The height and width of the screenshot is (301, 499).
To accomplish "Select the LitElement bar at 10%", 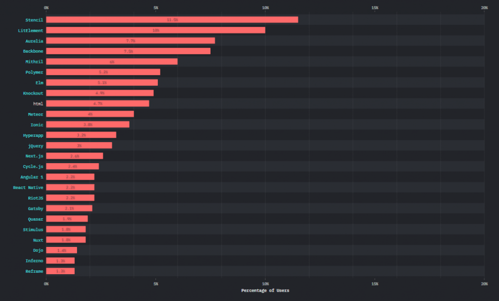I will (156, 30).
